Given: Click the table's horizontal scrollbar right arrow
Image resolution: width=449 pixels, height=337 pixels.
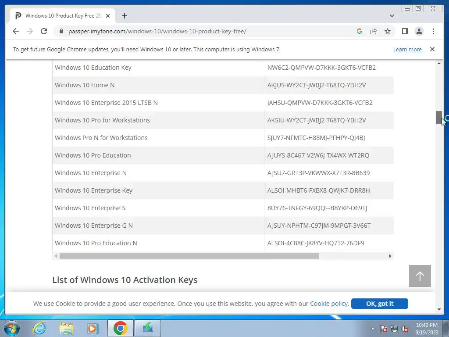Looking at the screenshot, I should [390, 256].
